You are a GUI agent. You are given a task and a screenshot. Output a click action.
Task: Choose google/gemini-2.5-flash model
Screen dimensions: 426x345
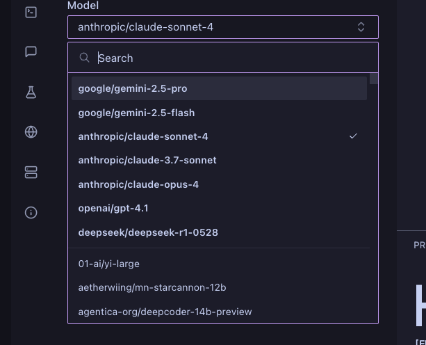point(136,113)
